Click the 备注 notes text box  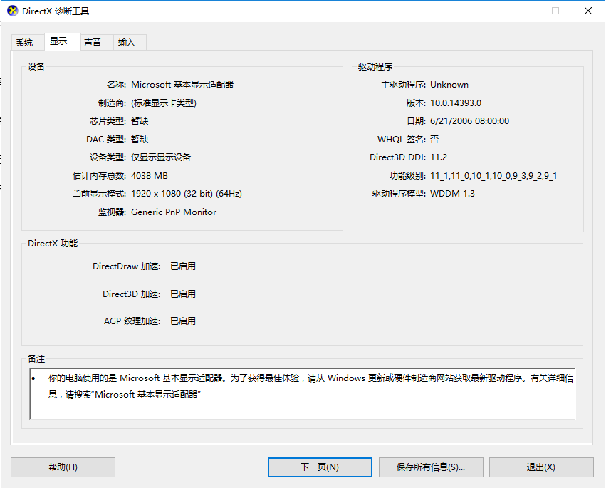coord(302,394)
